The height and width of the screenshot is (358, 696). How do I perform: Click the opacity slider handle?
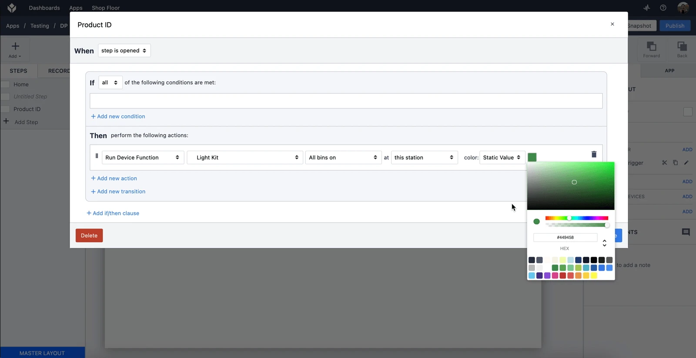coord(607,225)
